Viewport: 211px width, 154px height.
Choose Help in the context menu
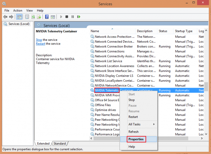[139, 147]
